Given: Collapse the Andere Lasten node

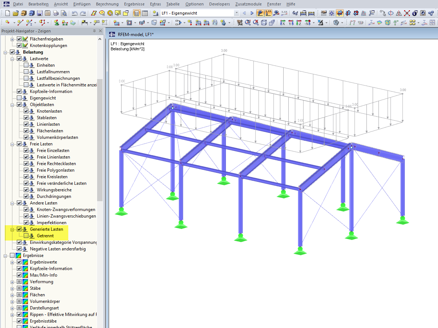Looking at the screenshot, I should pyautogui.click(x=12, y=203).
